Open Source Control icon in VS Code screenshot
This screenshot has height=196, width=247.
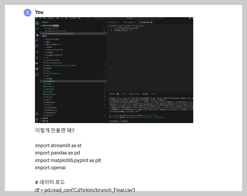pos(37,34)
